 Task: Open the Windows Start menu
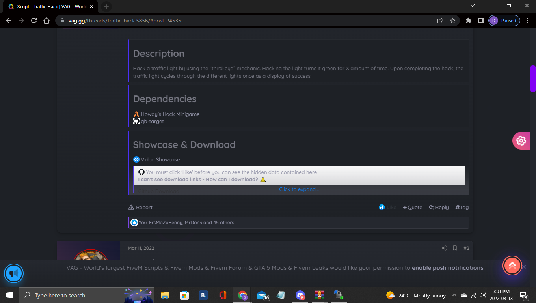[9, 295]
